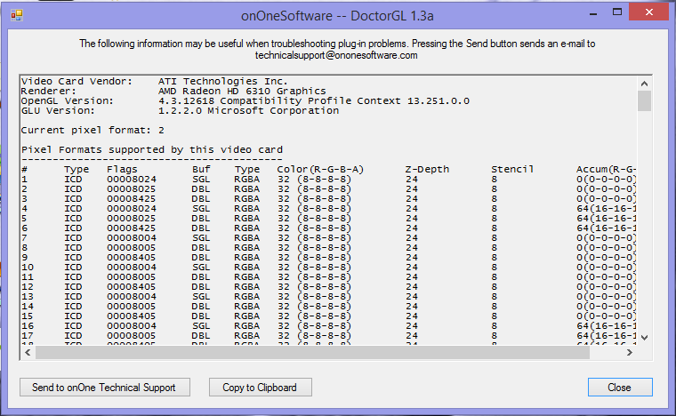
Task: Click accum value 64(16-16-1 in row 16
Action: pos(606,325)
